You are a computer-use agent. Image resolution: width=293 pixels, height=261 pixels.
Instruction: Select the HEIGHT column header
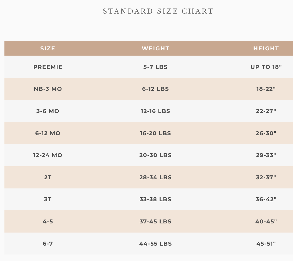(266, 49)
